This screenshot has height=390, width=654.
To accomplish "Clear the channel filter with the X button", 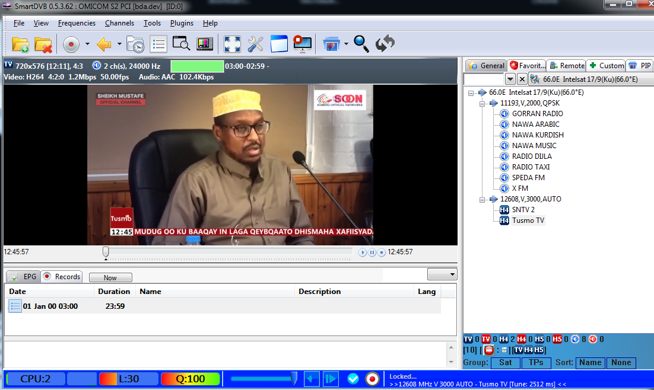I will (x=522, y=79).
